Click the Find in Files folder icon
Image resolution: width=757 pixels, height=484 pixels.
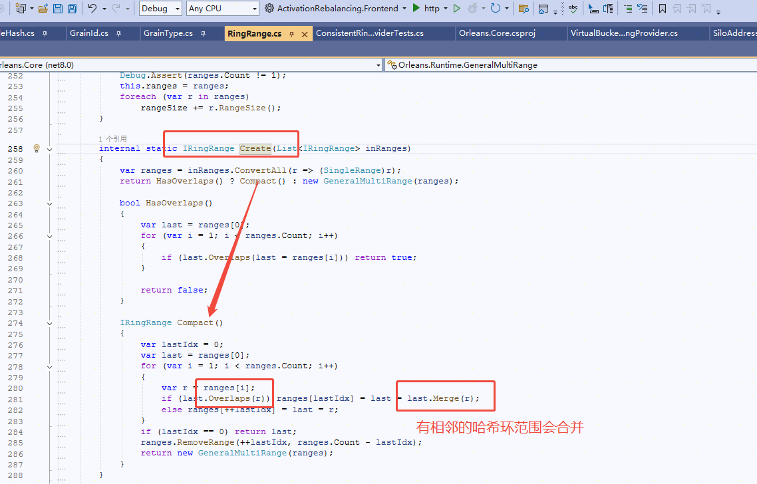[524, 9]
